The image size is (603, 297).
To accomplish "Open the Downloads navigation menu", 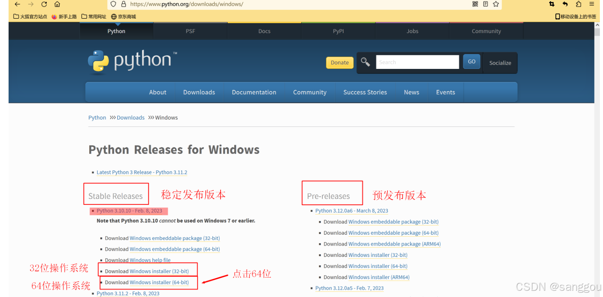I will [x=199, y=92].
